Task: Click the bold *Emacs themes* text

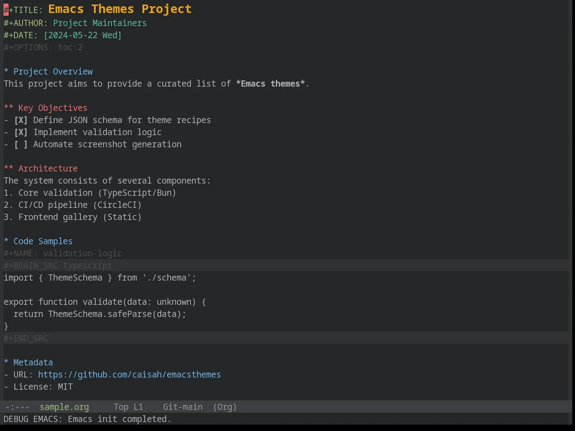Action: [270, 84]
